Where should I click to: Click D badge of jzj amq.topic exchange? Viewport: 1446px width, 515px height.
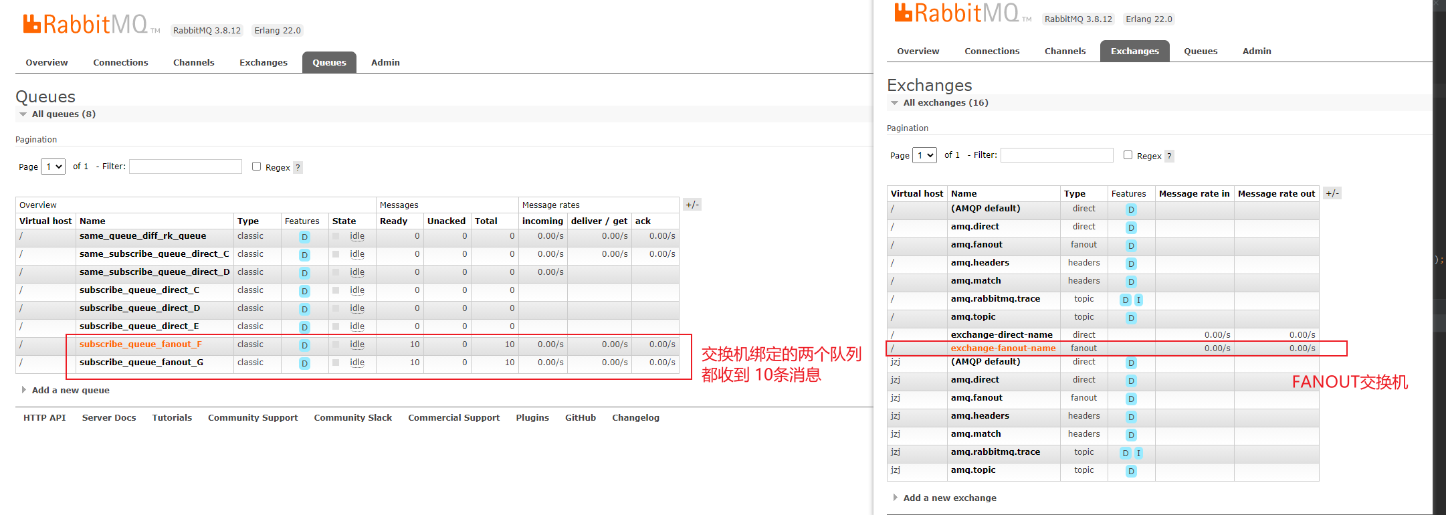tap(1131, 471)
